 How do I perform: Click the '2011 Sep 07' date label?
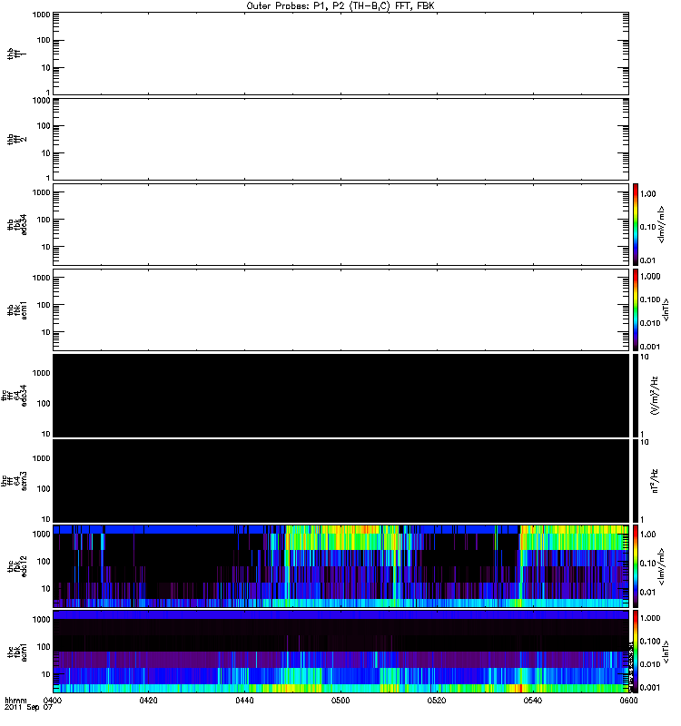click(x=23, y=709)
